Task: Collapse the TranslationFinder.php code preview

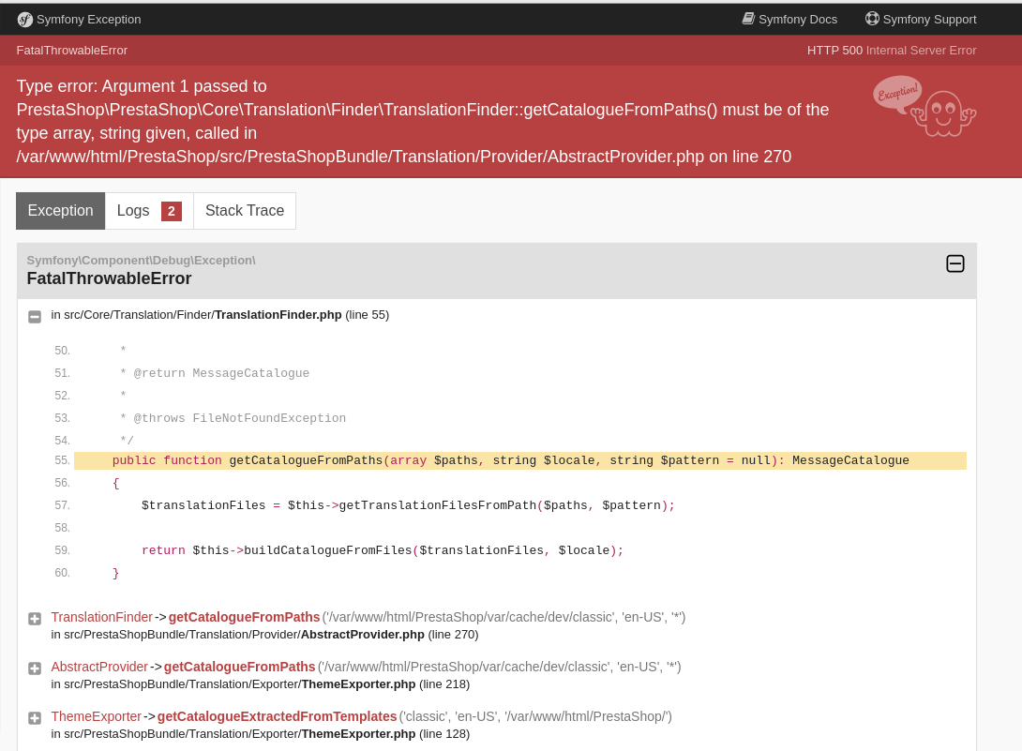Action: [x=35, y=317]
